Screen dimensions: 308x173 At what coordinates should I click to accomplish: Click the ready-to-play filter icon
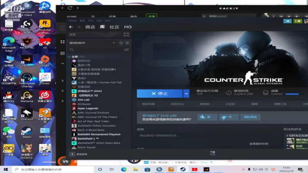127,43
